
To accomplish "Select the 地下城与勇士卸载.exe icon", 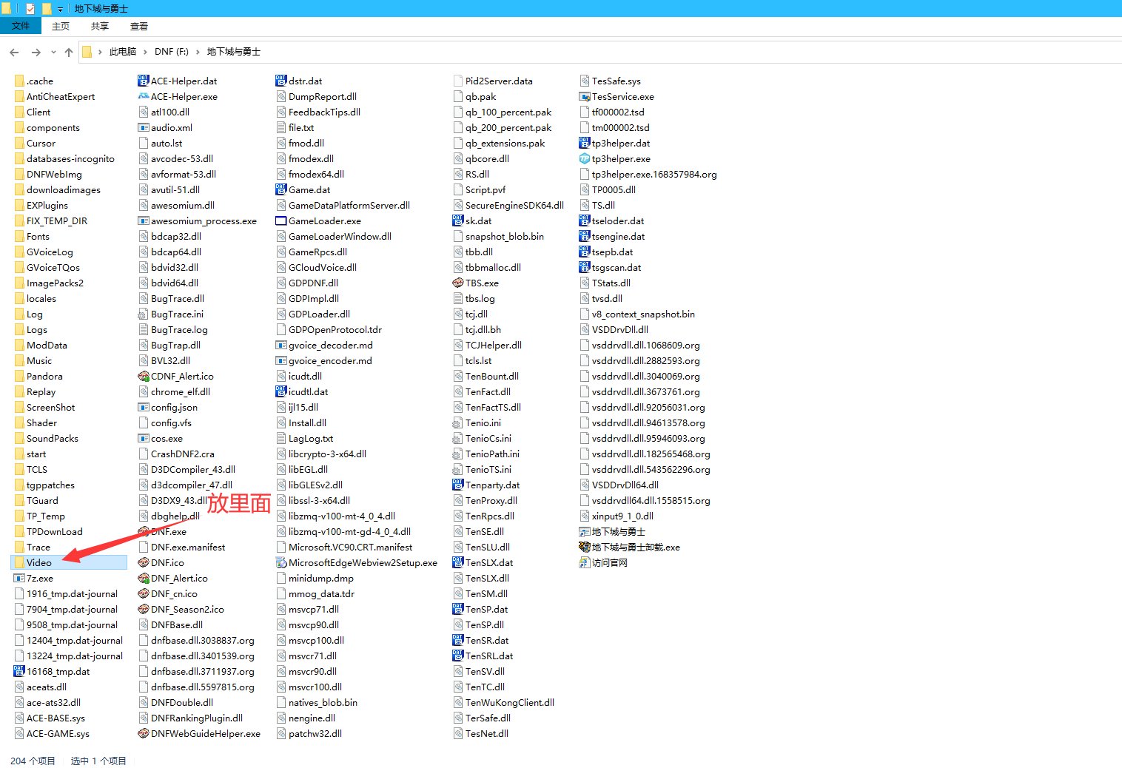I will pyautogui.click(x=585, y=547).
